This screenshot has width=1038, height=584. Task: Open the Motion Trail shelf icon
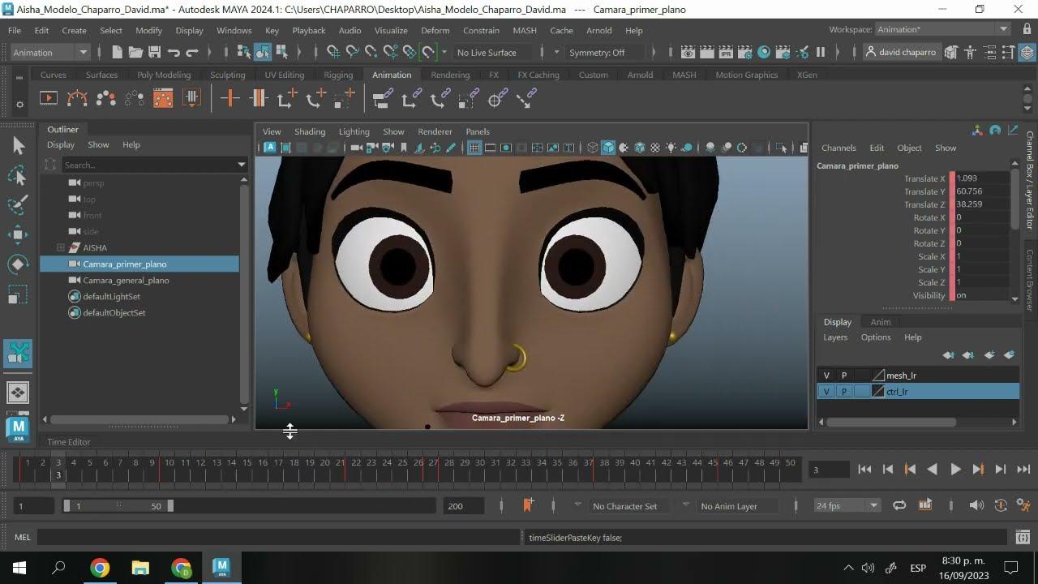coord(77,98)
